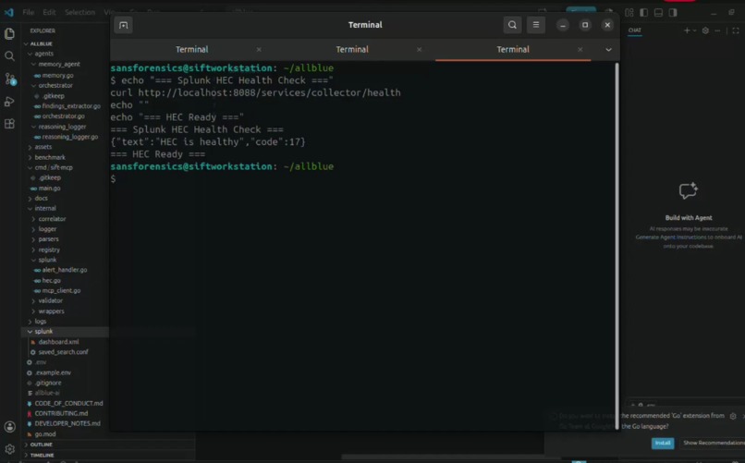Click the Terminal window vertical scrollbar
745x463 pixels.
tap(617, 246)
